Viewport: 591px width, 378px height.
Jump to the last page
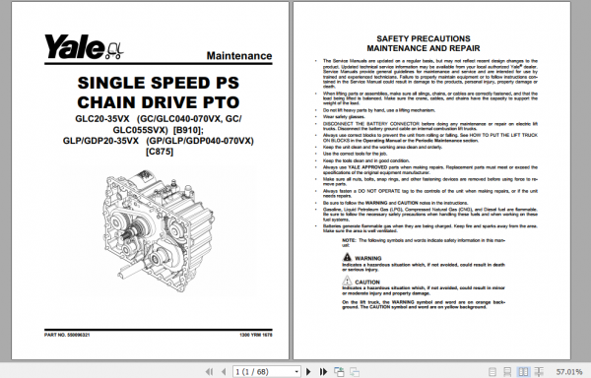point(323,372)
